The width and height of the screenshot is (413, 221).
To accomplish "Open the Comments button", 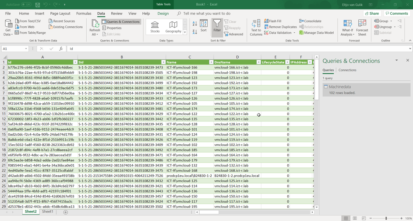I will (x=396, y=14).
